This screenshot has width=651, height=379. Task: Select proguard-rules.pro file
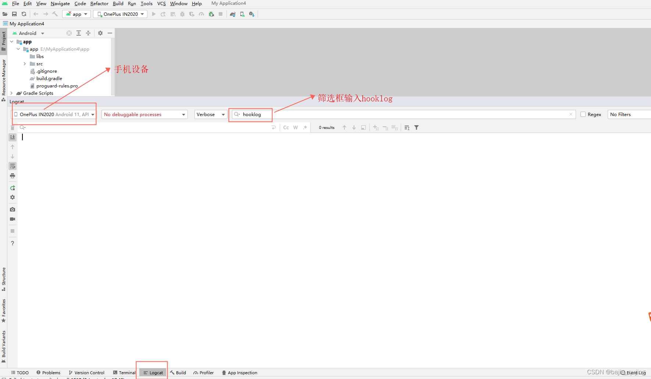point(57,86)
